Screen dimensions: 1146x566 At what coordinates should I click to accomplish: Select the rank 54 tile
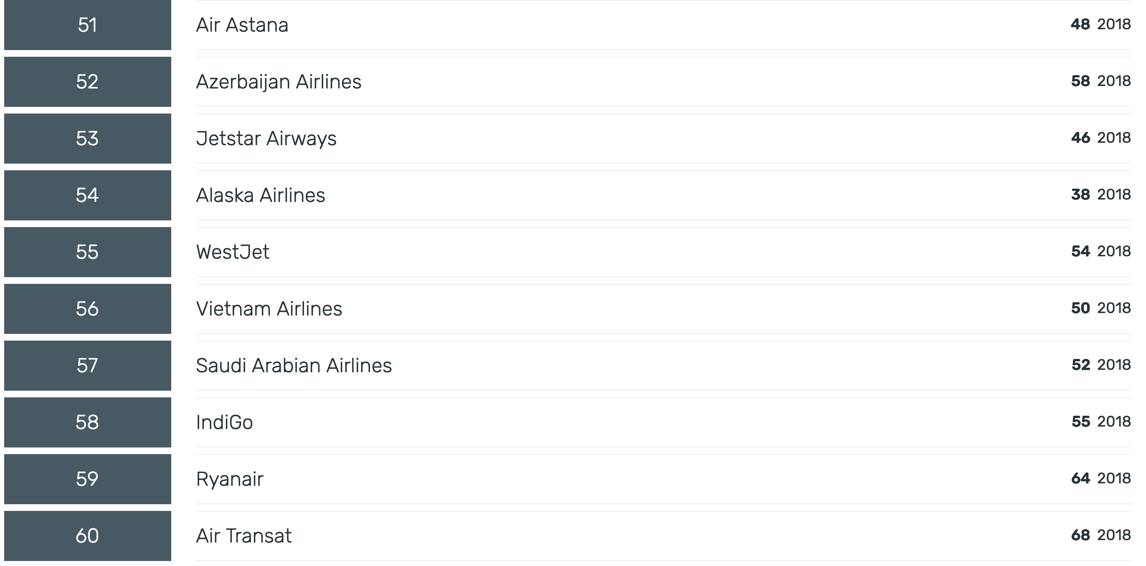tap(88, 195)
